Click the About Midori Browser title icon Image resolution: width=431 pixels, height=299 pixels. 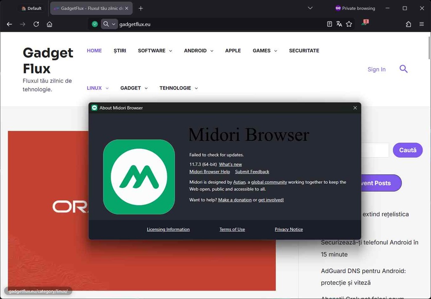95,108
